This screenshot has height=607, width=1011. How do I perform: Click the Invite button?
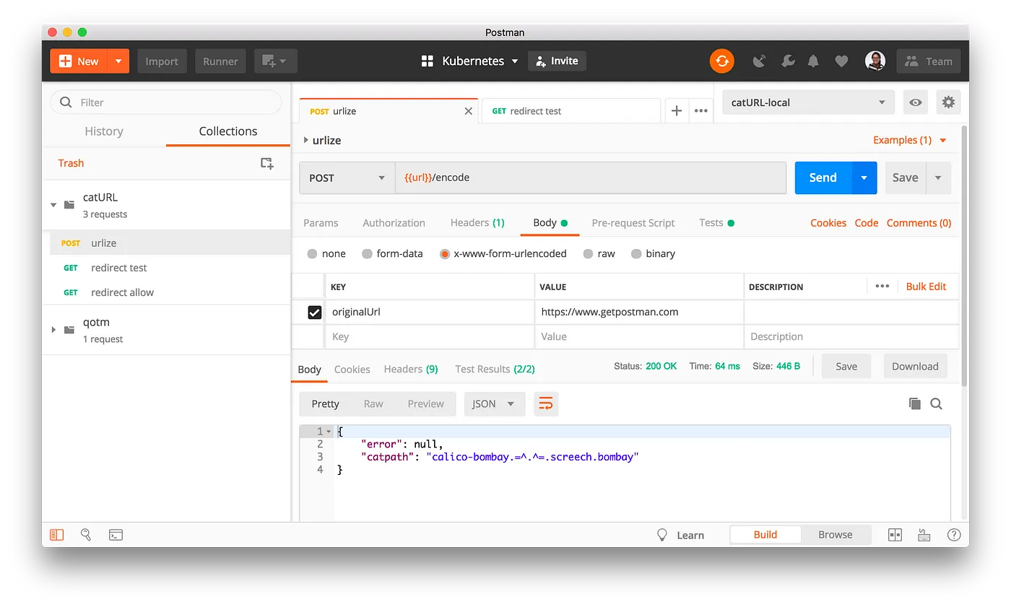557,61
